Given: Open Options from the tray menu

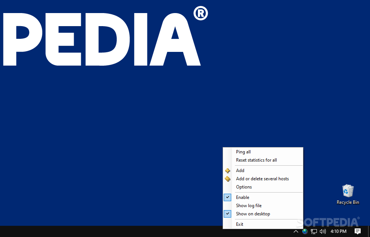Looking at the screenshot, I should [263, 187].
